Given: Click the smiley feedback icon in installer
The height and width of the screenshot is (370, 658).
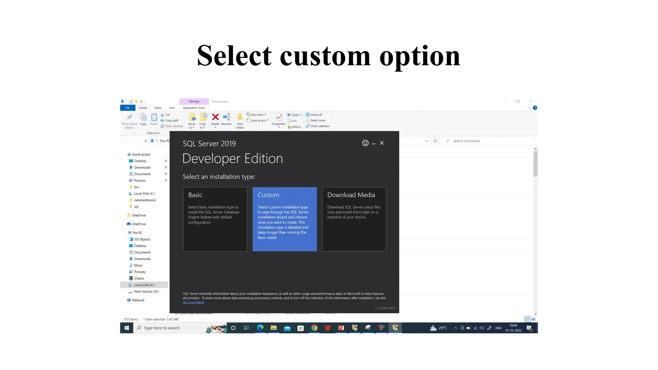Looking at the screenshot, I should (x=365, y=143).
